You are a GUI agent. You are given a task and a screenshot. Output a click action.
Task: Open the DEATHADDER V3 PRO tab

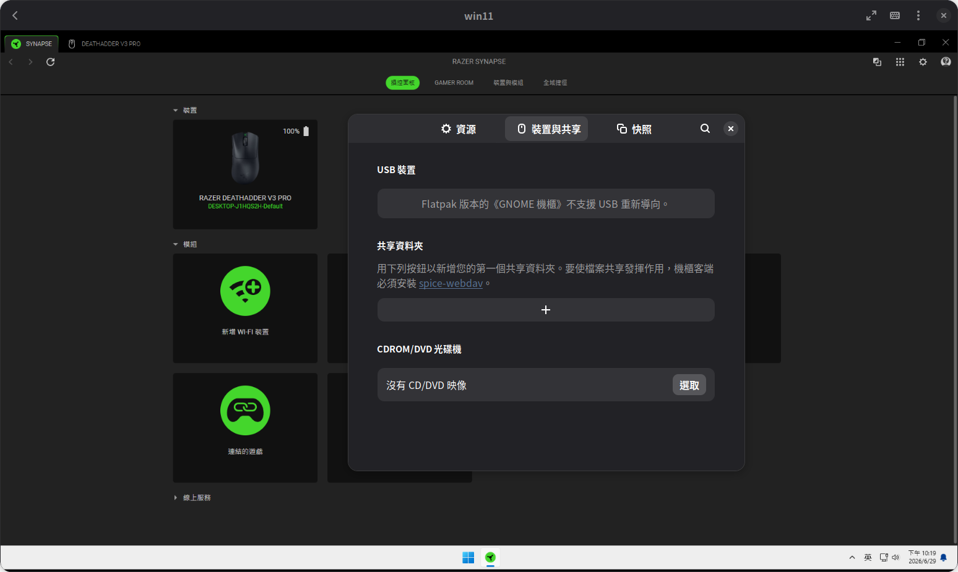click(105, 44)
